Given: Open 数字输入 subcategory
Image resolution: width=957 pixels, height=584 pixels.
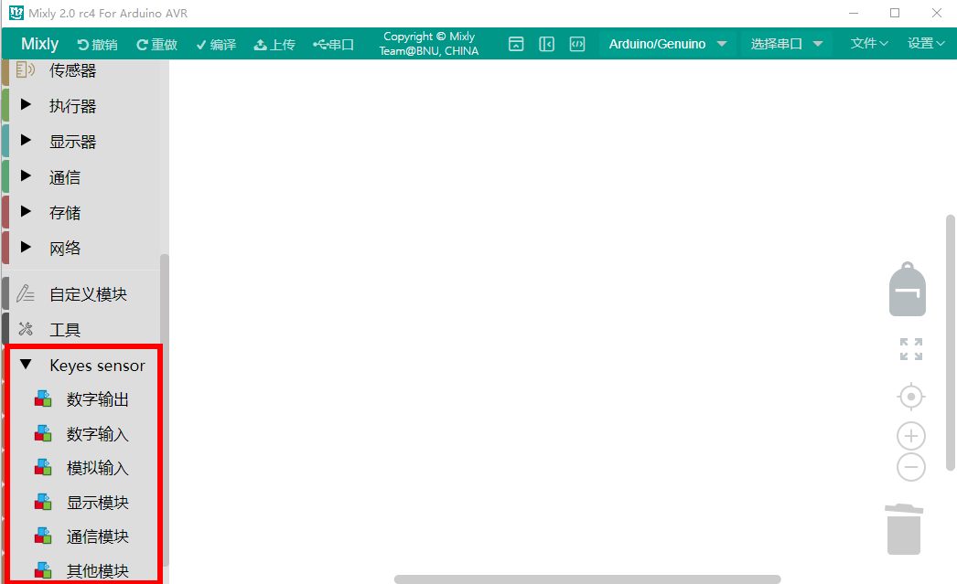Looking at the screenshot, I should click(x=98, y=434).
